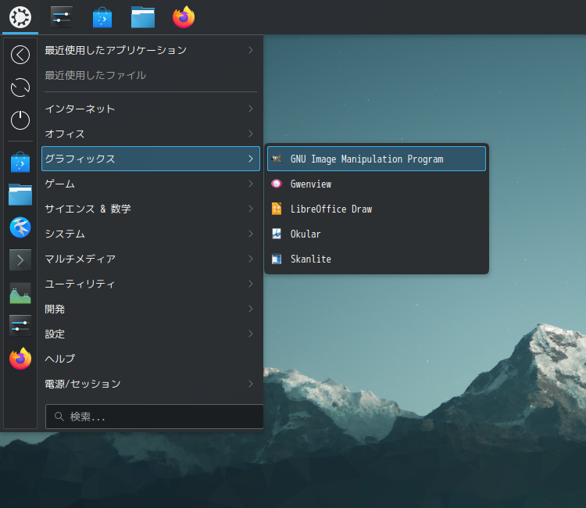Viewport: 586px width, 508px height.
Task: Open the マルチメディア category
Action: click(x=151, y=259)
